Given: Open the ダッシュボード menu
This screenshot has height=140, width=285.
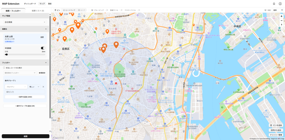Looking at the screenshot, I should point(30,4).
